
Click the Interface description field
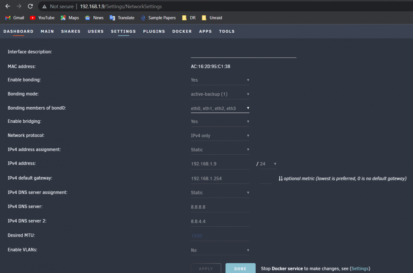point(244,52)
